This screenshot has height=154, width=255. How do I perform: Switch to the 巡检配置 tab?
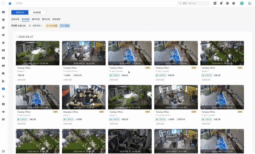coord(37,12)
